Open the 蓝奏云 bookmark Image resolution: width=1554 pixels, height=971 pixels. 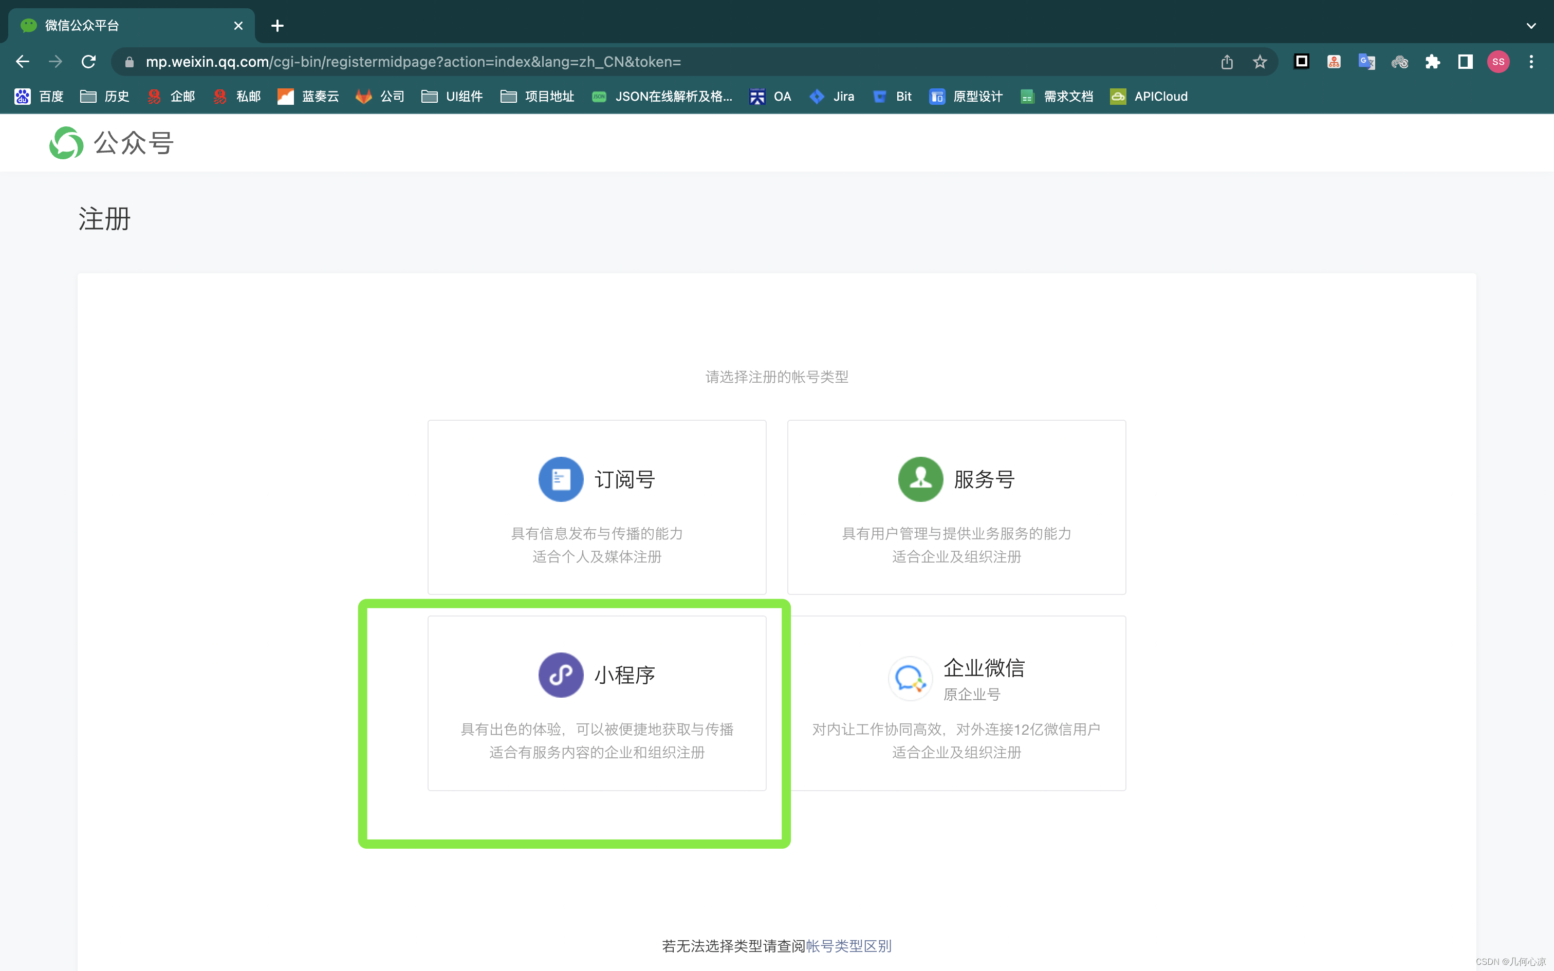[x=309, y=97]
